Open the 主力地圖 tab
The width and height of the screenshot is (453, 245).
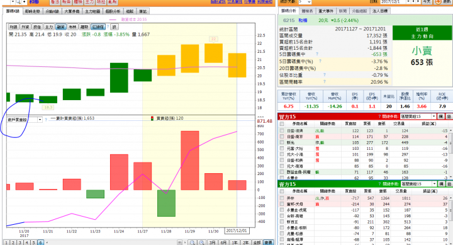[x=92, y=11]
